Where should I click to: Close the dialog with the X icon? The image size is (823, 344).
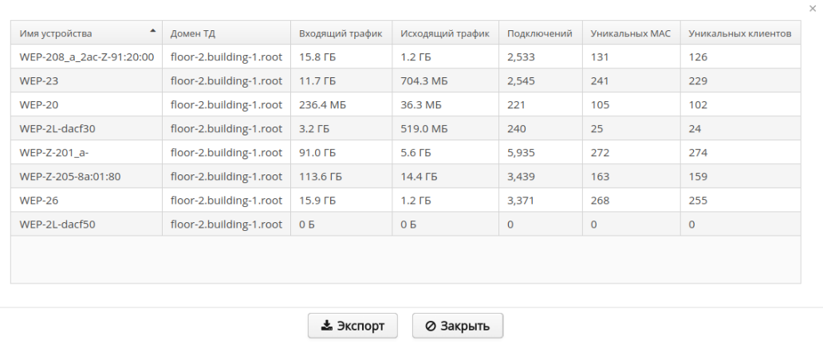[812, 7]
